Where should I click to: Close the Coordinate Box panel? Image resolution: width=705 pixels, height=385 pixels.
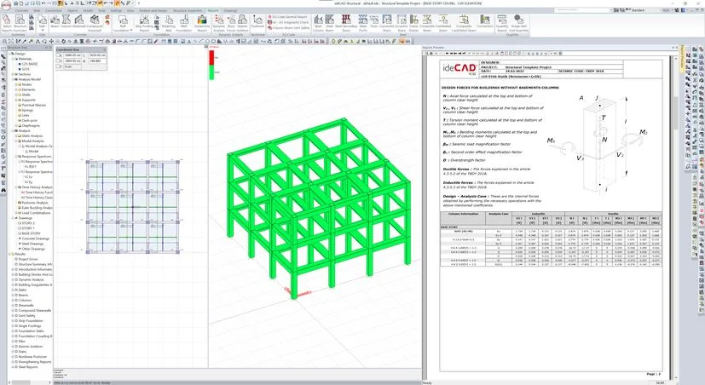[104, 50]
